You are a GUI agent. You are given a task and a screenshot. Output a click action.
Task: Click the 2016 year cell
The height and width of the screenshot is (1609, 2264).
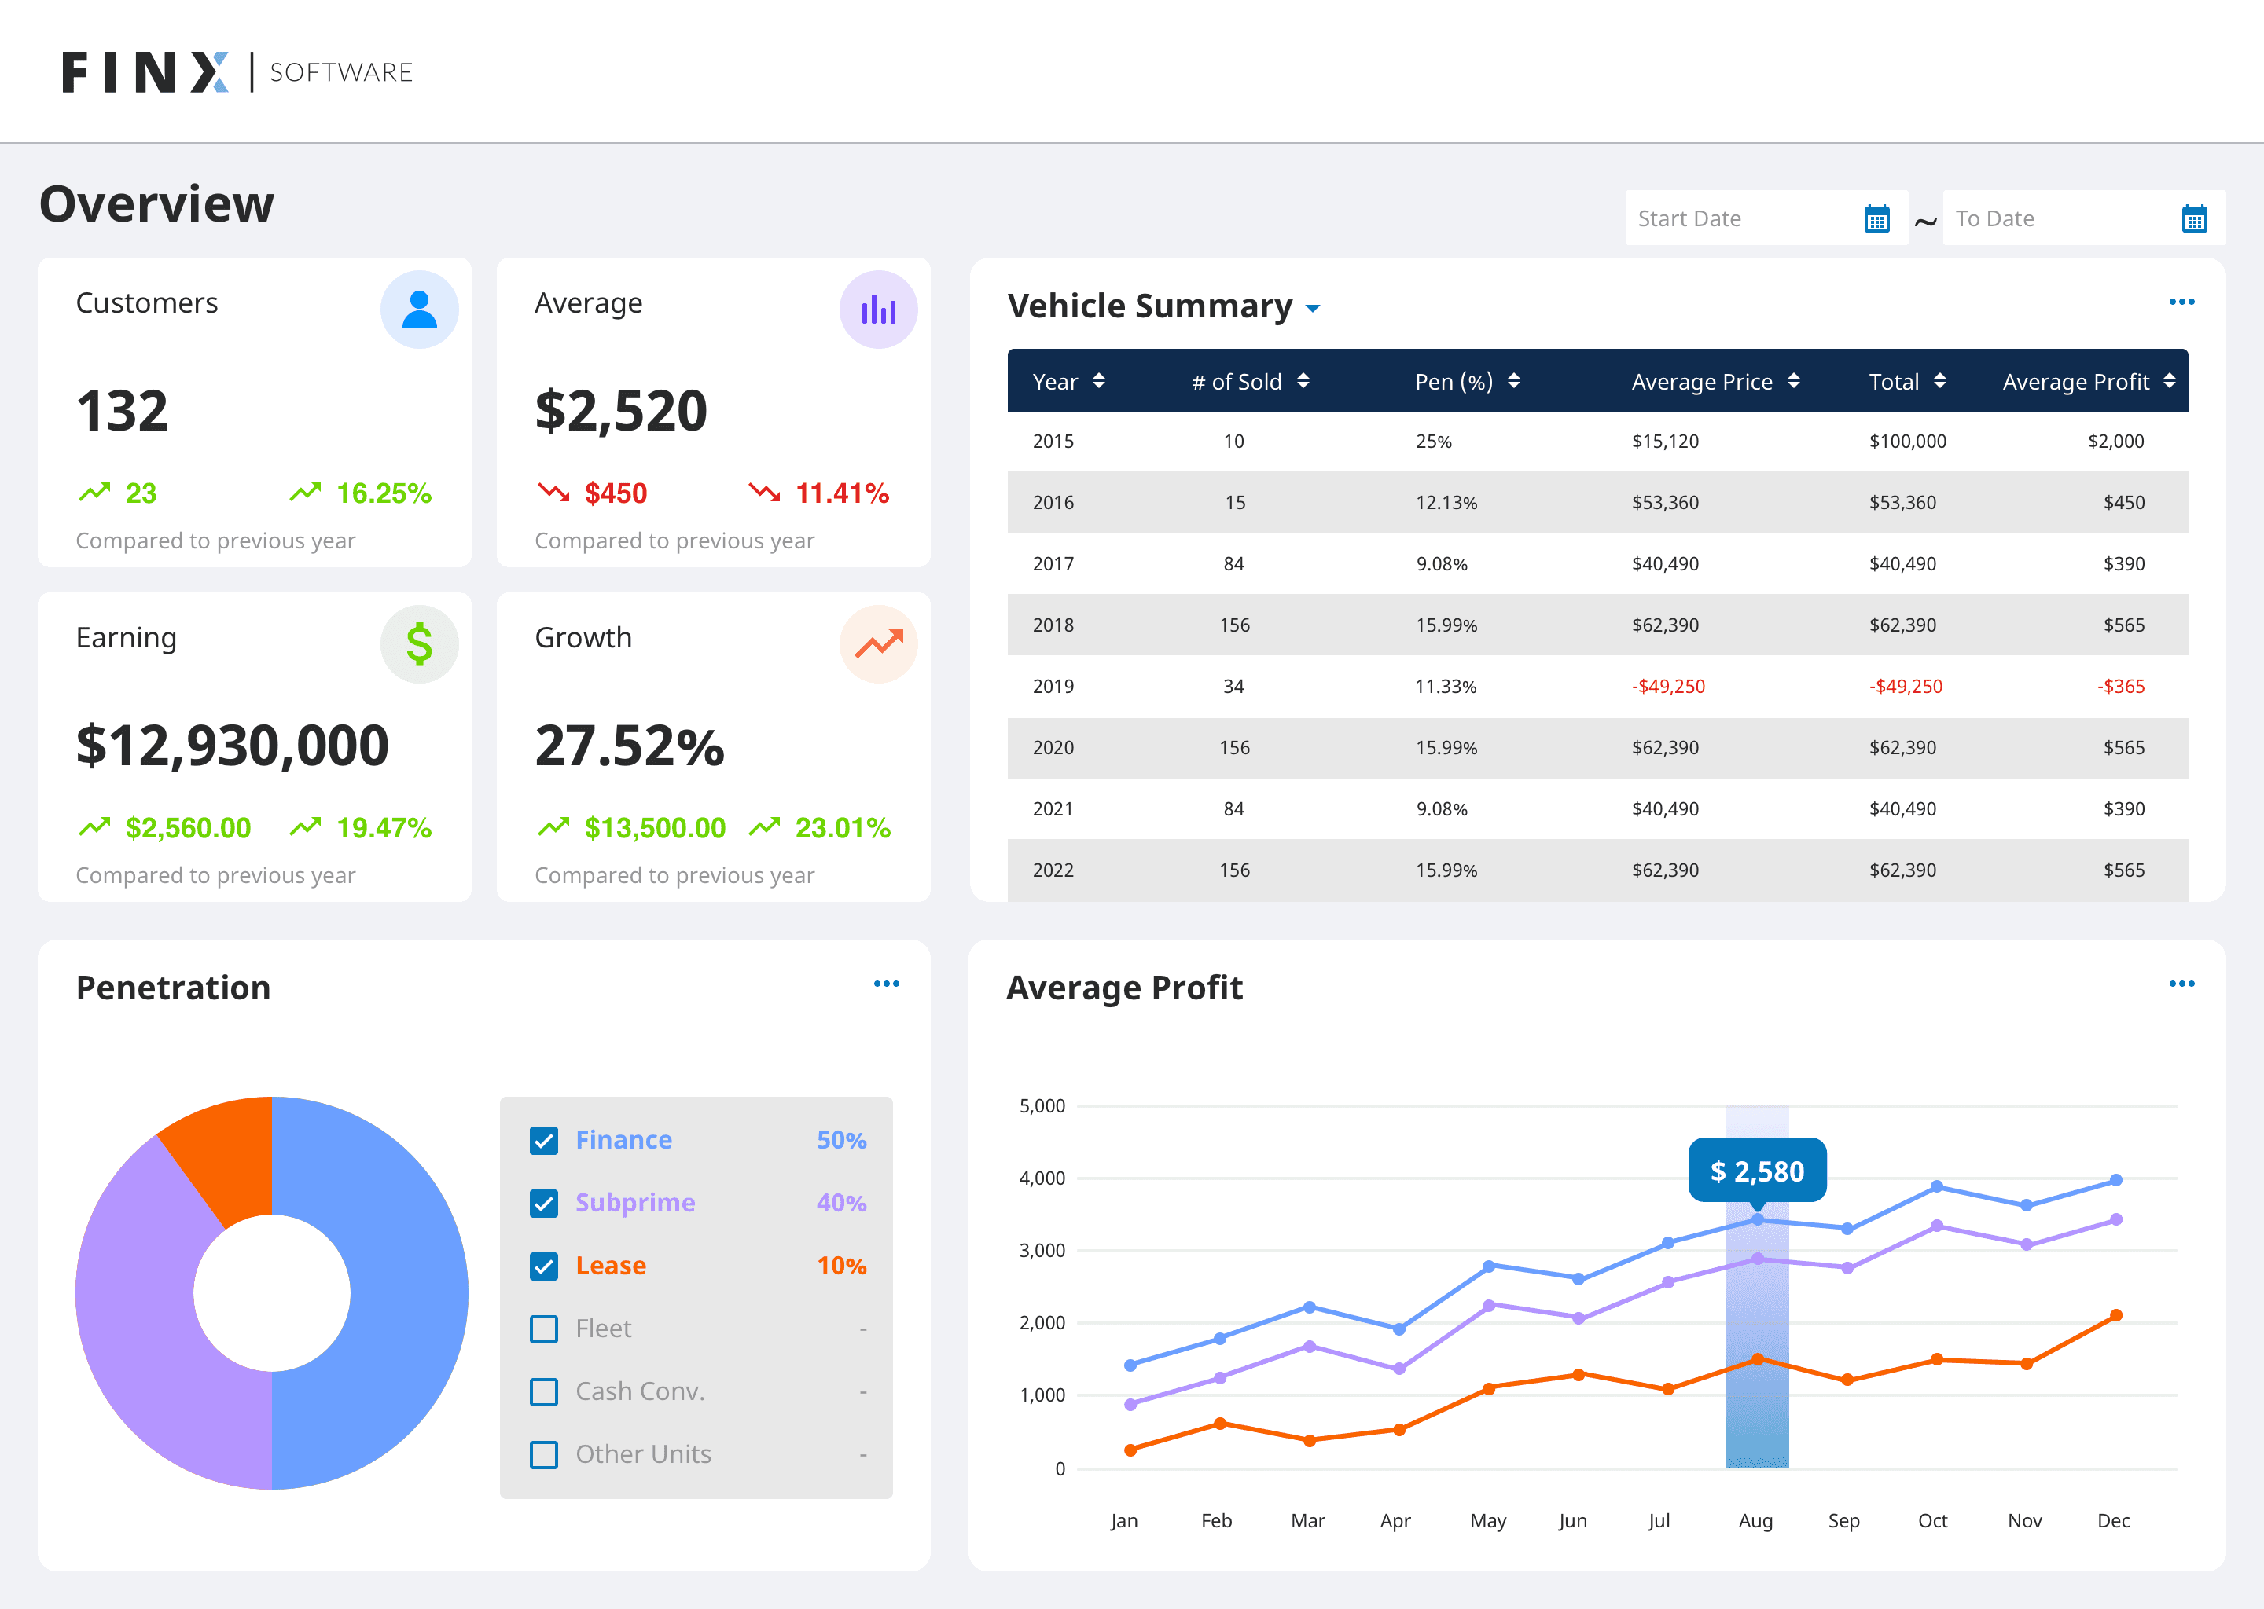[1053, 502]
